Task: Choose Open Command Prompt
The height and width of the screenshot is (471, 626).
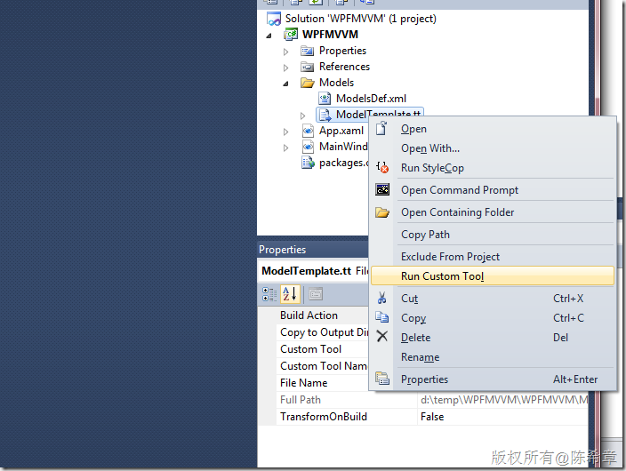Action: tap(493, 190)
